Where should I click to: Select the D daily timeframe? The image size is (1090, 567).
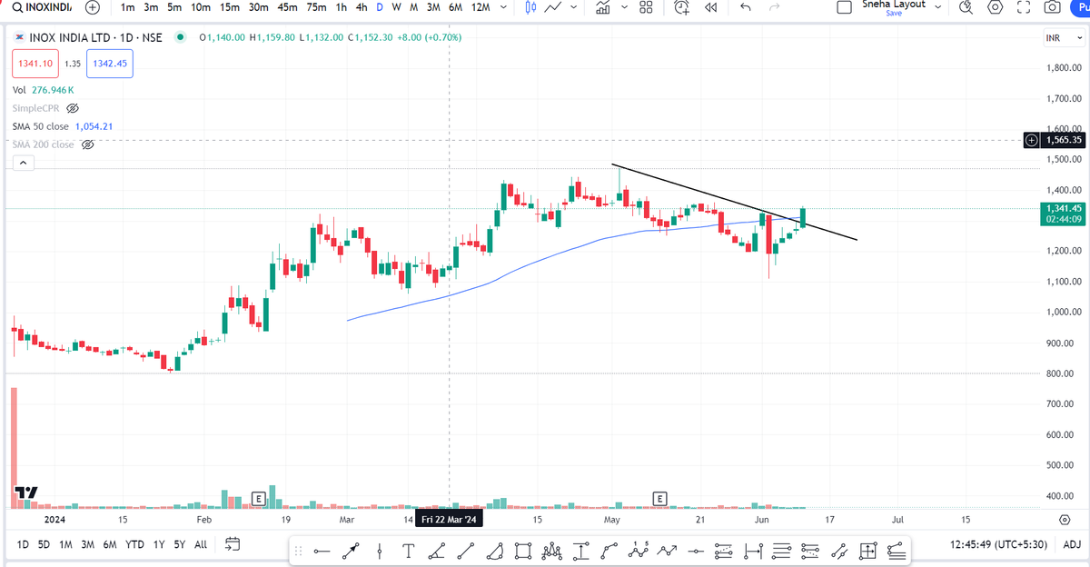point(379,7)
